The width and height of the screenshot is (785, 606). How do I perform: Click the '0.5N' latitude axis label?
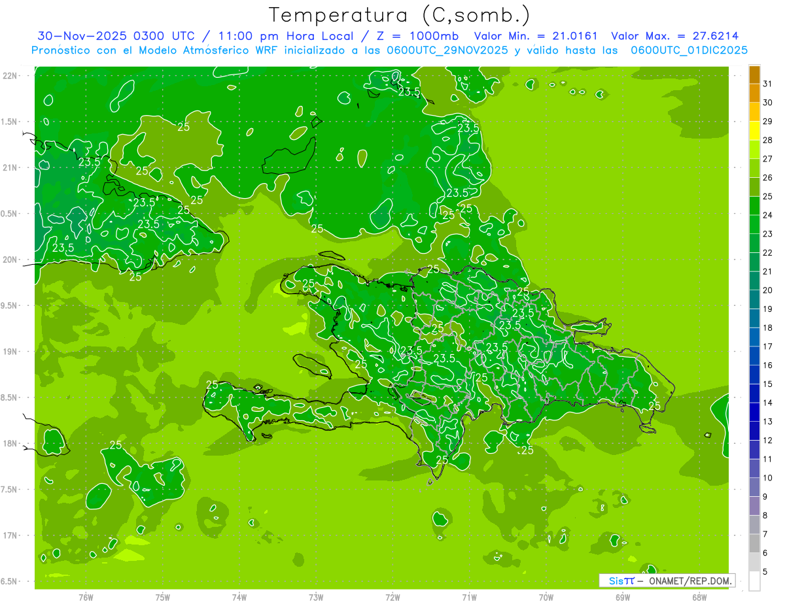tap(10, 214)
